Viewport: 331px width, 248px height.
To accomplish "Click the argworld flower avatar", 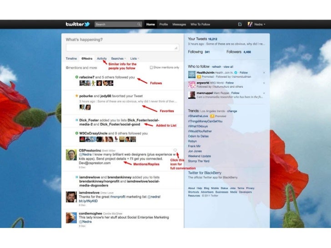I will (x=192, y=85).
